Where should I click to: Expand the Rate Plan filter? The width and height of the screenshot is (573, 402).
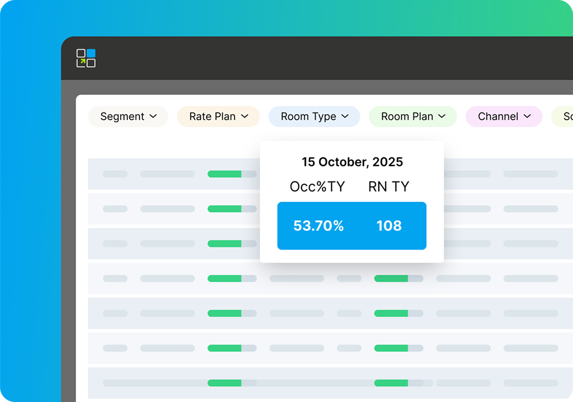pyautogui.click(x=218, y=116)
